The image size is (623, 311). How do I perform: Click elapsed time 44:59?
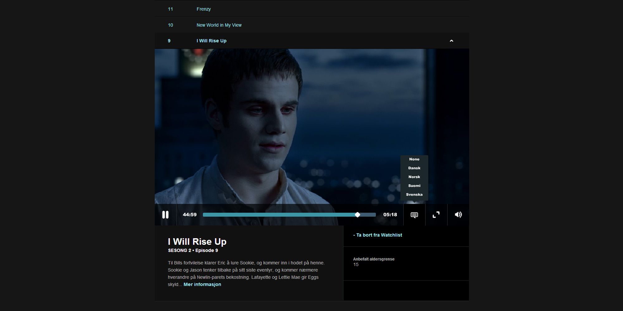[190, 215]
